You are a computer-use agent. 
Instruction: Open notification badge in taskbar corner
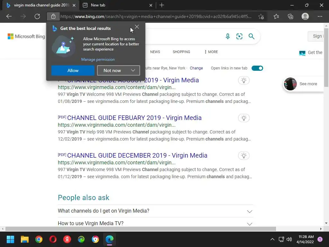(320, 239)
